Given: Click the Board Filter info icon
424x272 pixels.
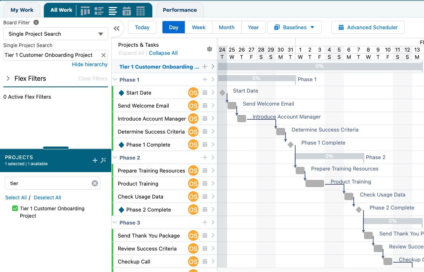Looking at the screenshot, I should (x=36, y=22).
